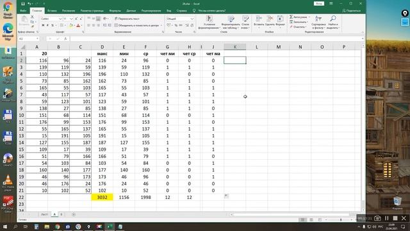Click the insert function fx icon
410x231 pixels.
pos(65,38)
